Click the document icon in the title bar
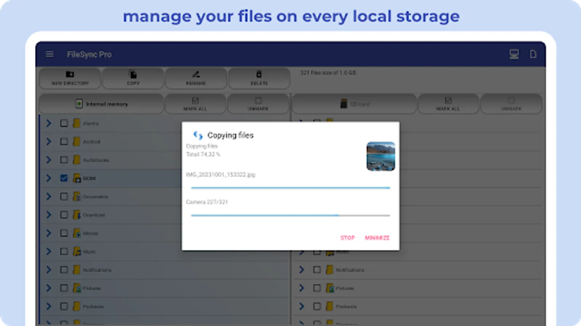 (x=533, y=54)
